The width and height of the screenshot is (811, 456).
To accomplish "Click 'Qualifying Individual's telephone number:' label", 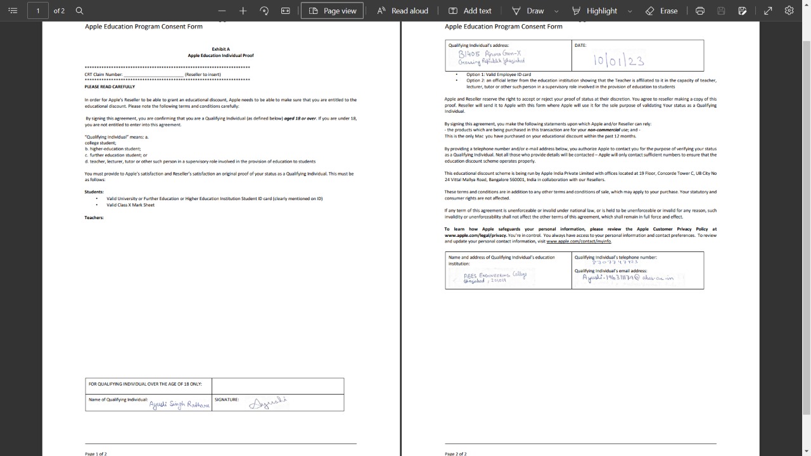I will pyautogui.click(x=616, y=257).
